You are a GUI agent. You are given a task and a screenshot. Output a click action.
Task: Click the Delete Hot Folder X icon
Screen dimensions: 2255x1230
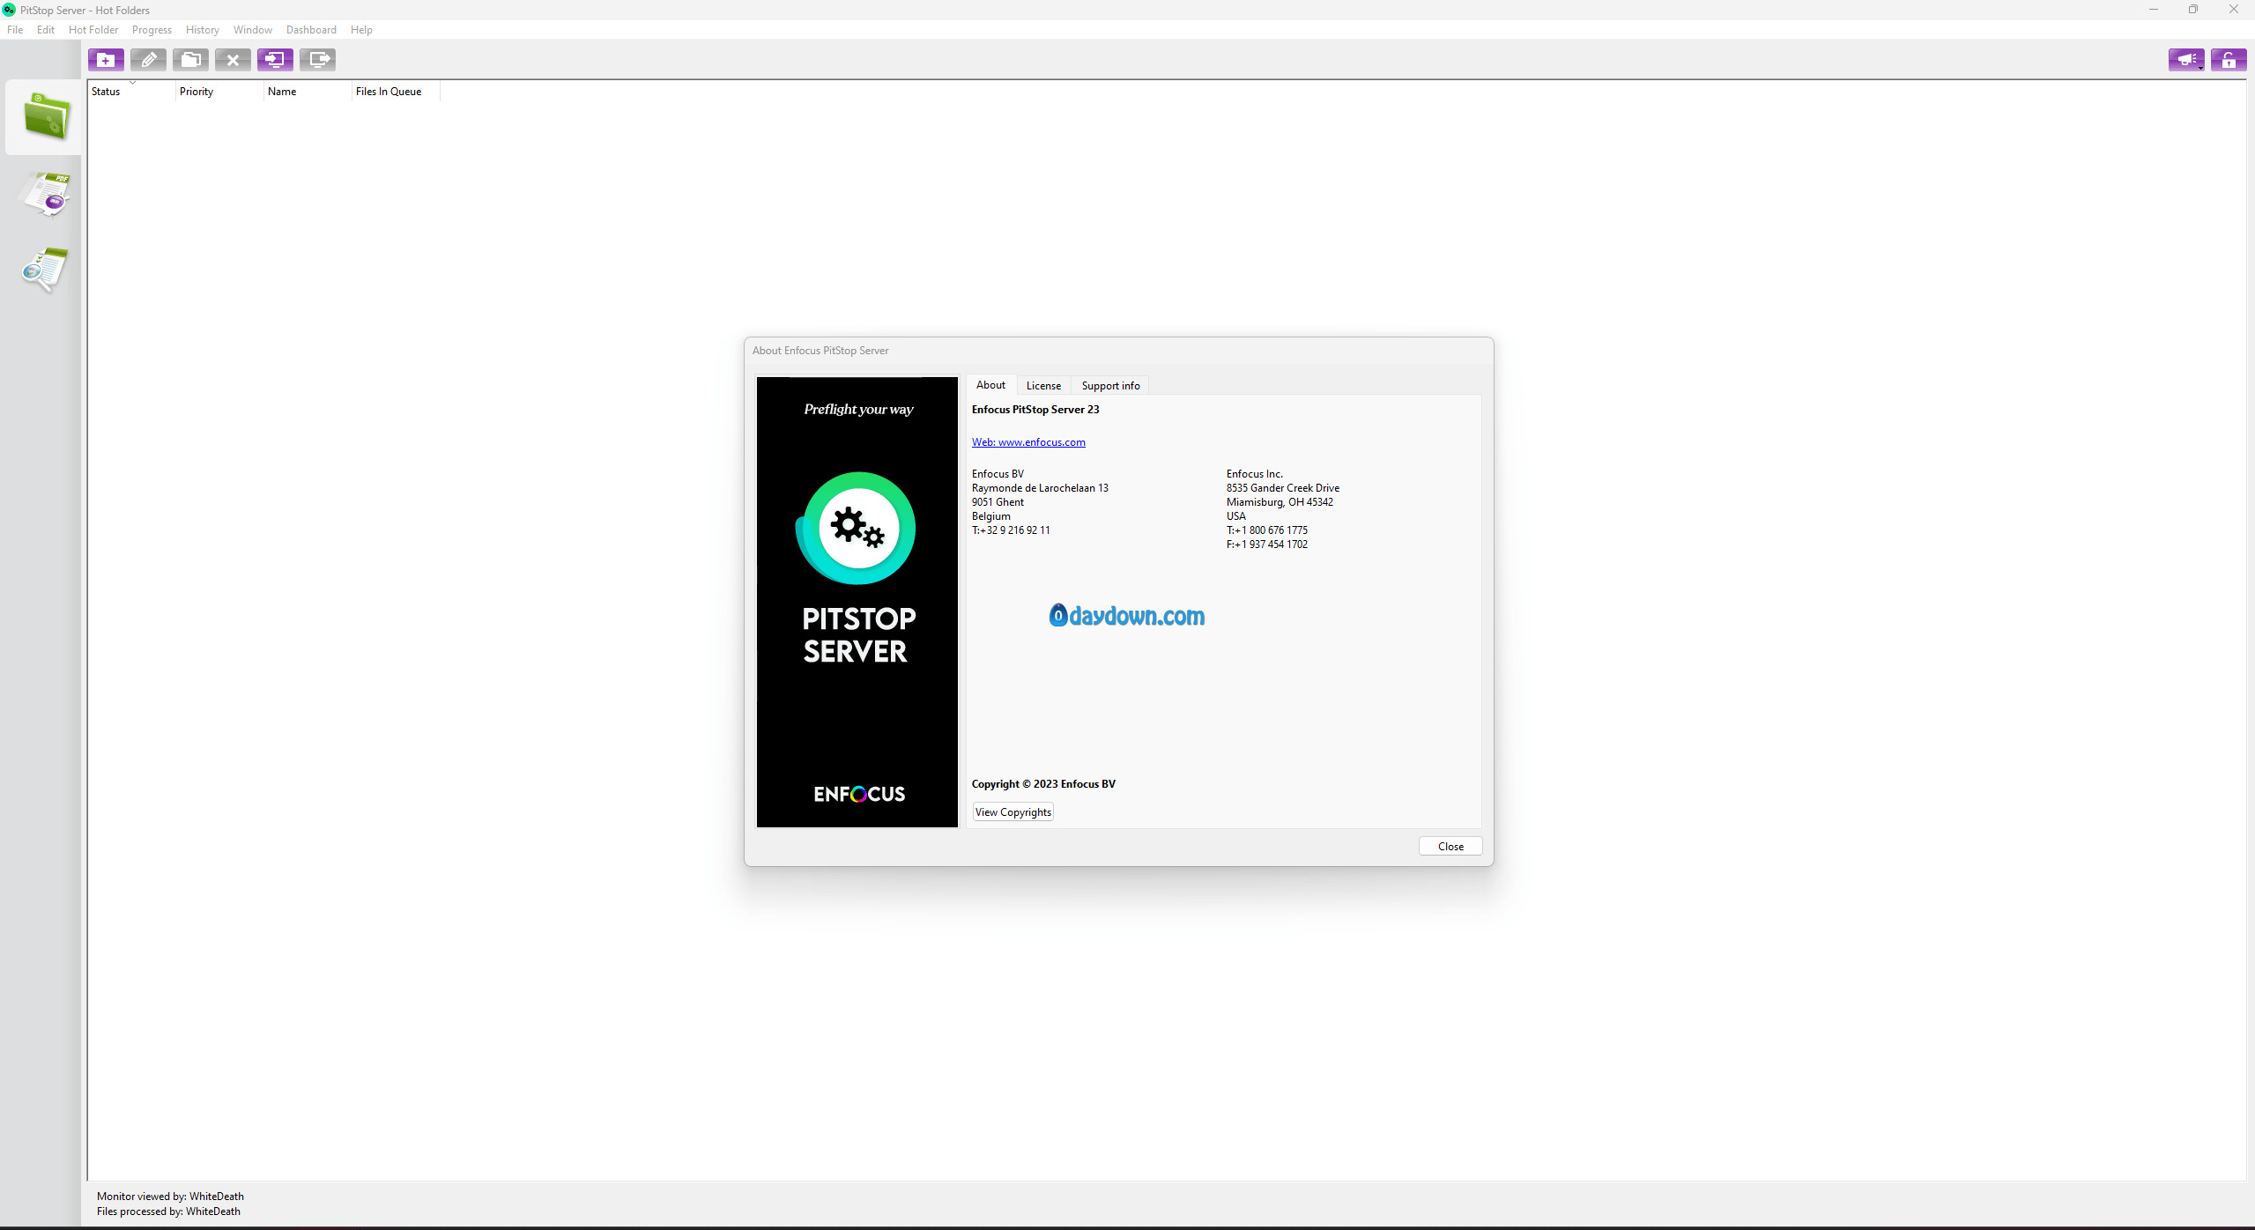click(233, 60)
